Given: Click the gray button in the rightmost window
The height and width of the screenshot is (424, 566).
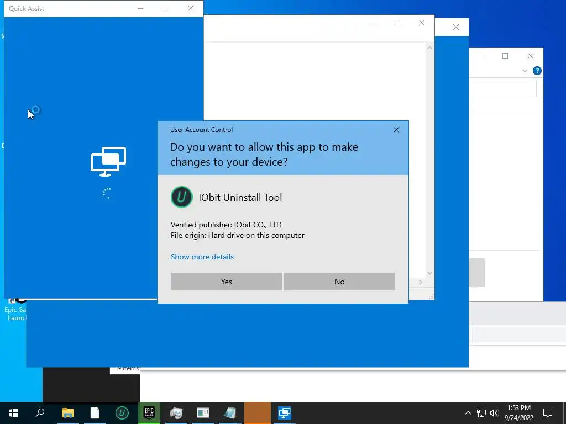Looking at the screenshot, I should (x=476, y=273).
